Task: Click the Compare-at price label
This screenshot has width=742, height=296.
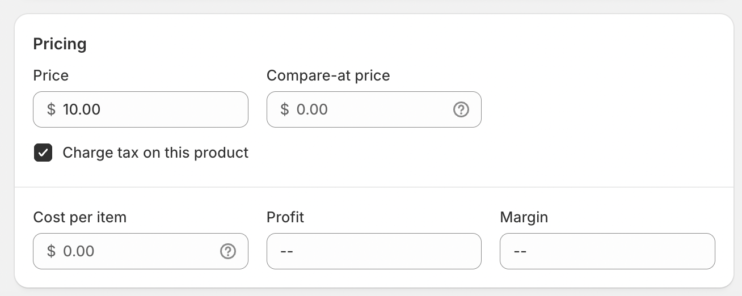Action: tap(328, 76)
